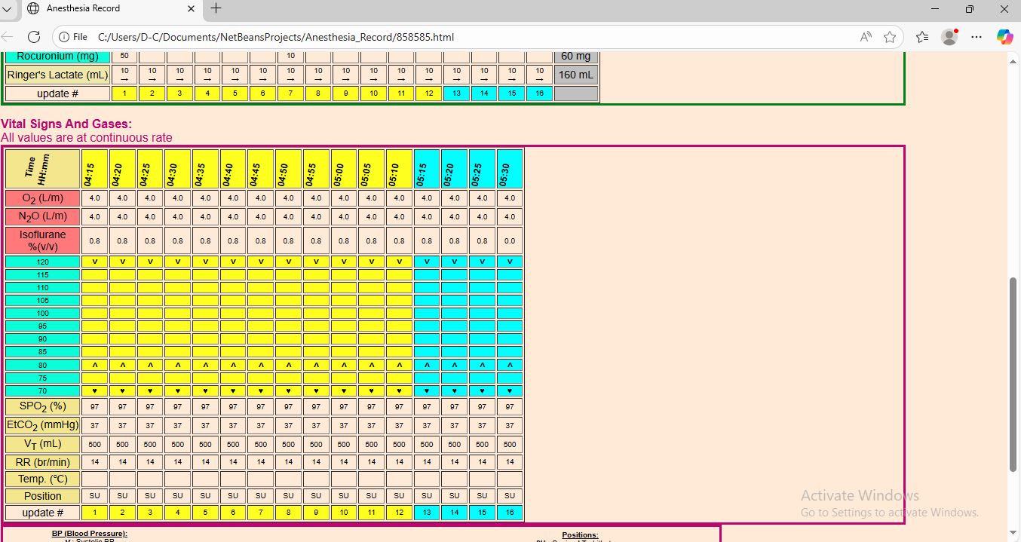1021x542 pixels.
Task: Click the Isoflurane 0.0 value at 05:30
Action: coord(510,241)
